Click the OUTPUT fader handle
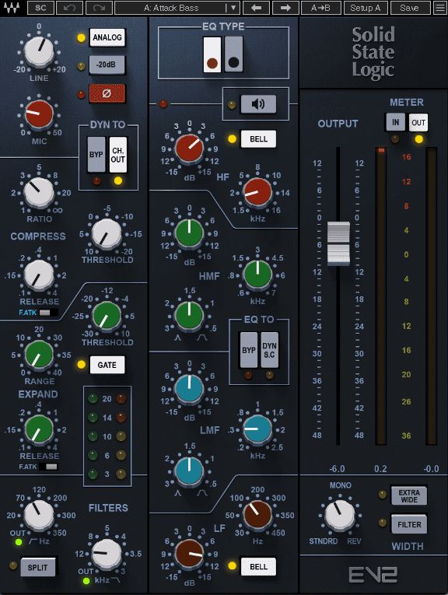Screen dimensions: 448x595 point(338,243)
